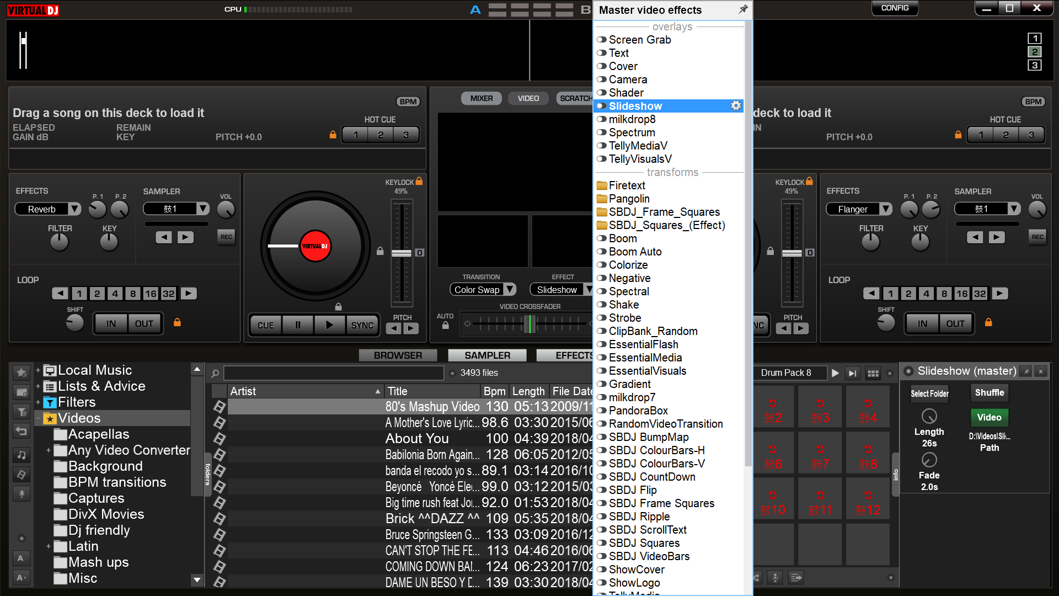This screenshot has width=1059, height=596.
Task: Open Slideshow effect settings gear
Action: 736,105
